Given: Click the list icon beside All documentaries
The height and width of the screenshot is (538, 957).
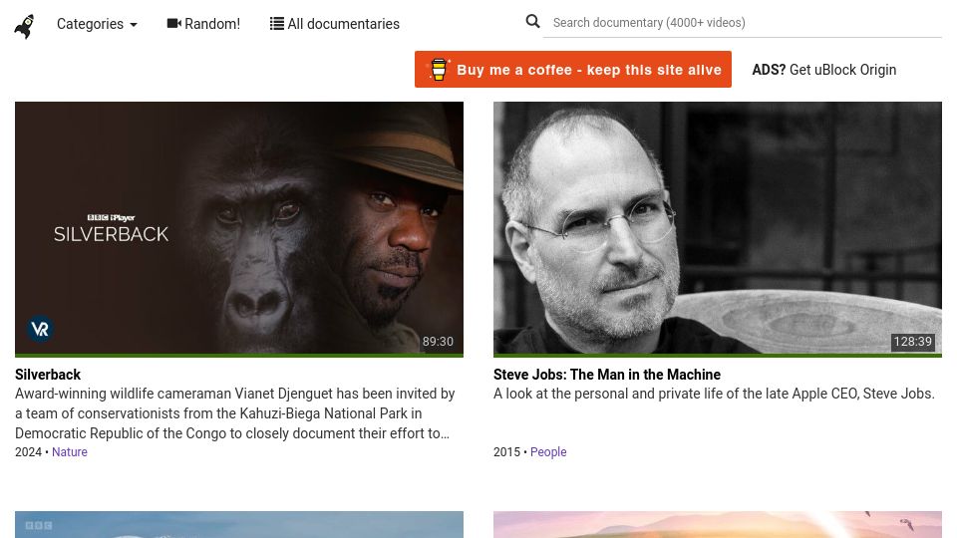Looking at the screenshot, I should pos(276,23).
